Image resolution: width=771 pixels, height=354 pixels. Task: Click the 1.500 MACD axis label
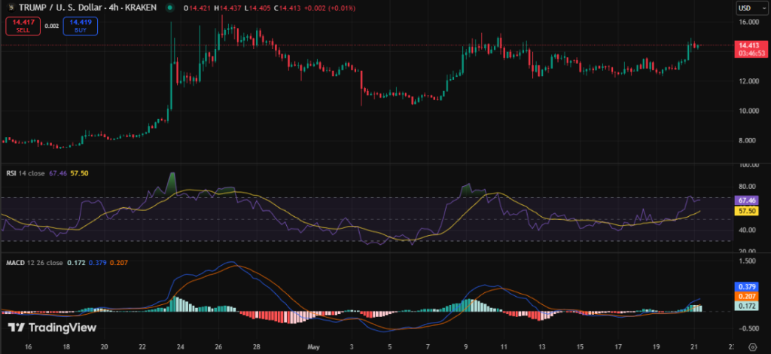(749, 263)
